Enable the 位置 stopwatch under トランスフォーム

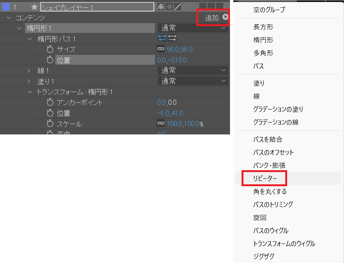[x=50, y=113]
